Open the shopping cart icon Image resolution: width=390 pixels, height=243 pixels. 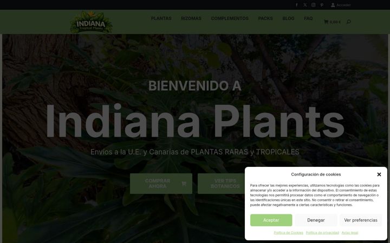[326, 22]
